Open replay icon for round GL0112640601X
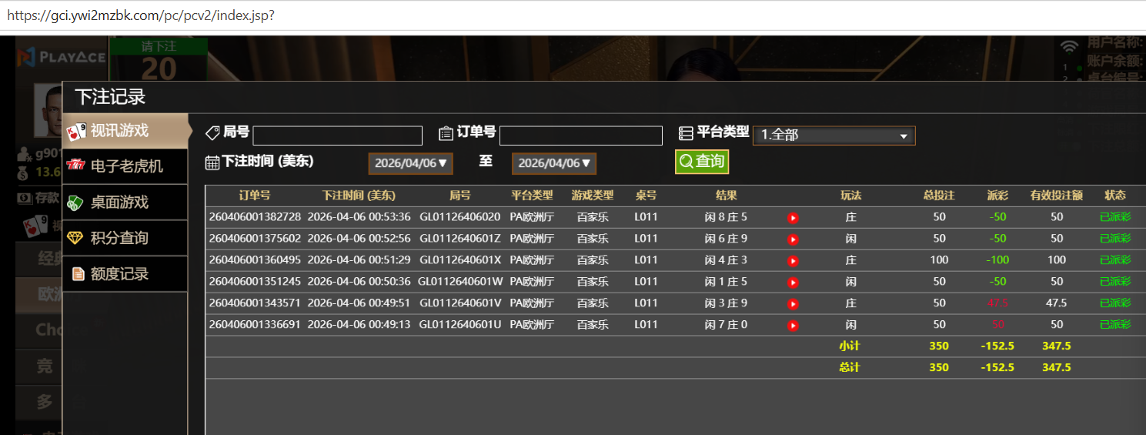 click(x=793, y=261)
